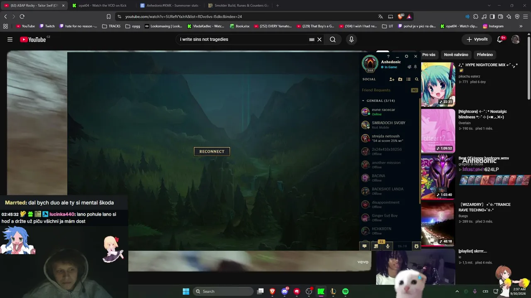Viewport: 531px width, 298px height.
Task: Reload the current page
Action: (22, 17)
